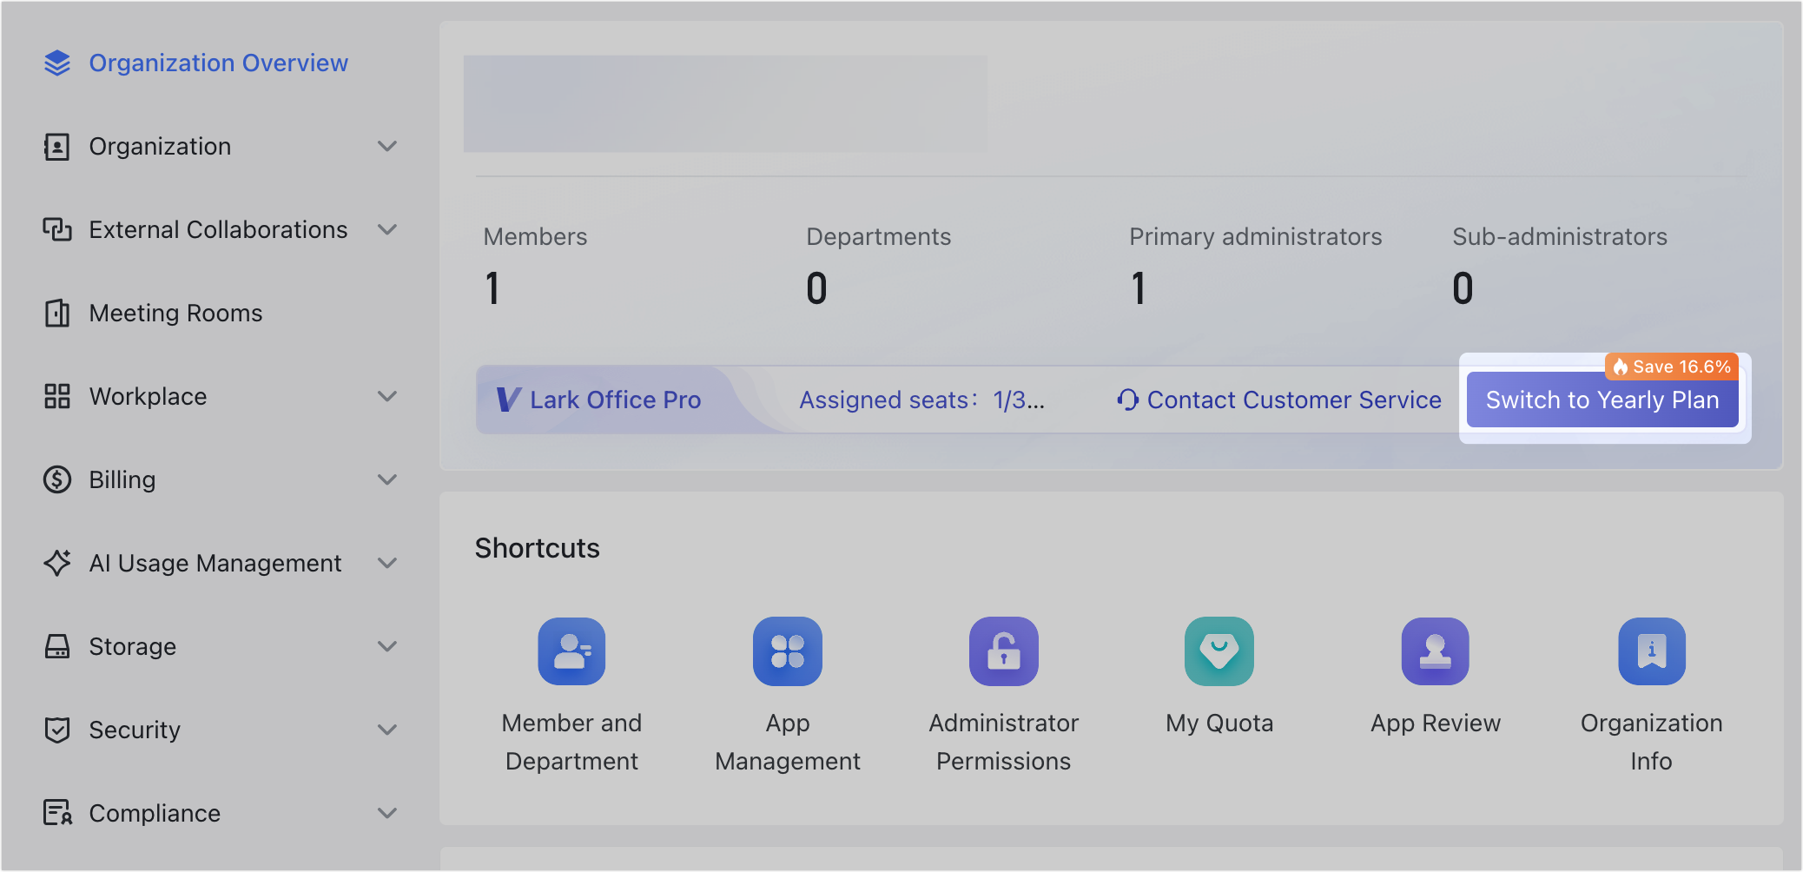Expand the Organization sidebar section
The image size is (1803, 872).
386,146
